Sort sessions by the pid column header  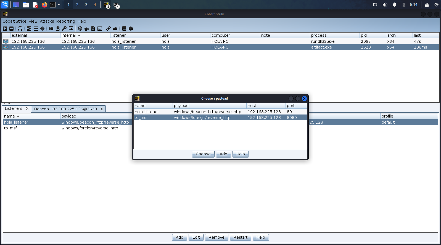[373, 35]
